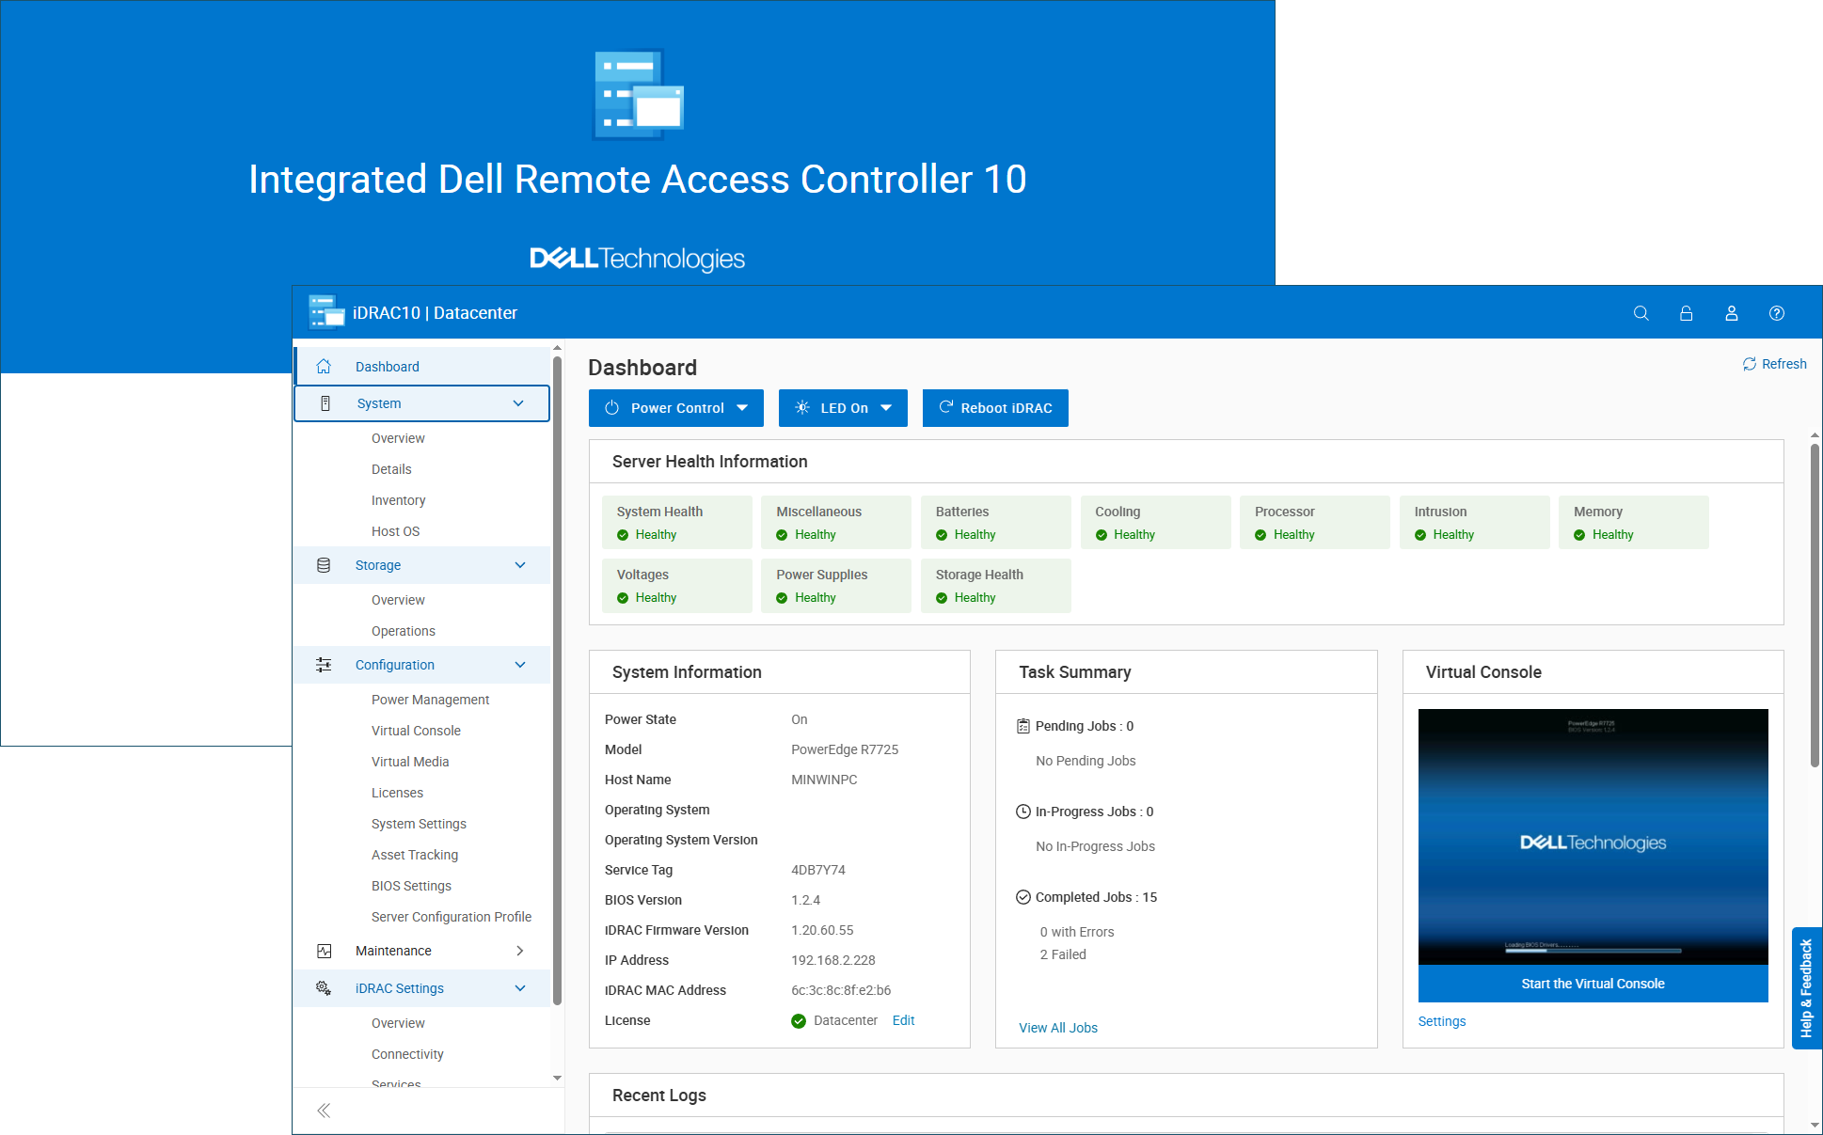Click the search magnifier icon in header
The height and width of the screenshot is (1135, 1823).
(x=1641, y=313)
